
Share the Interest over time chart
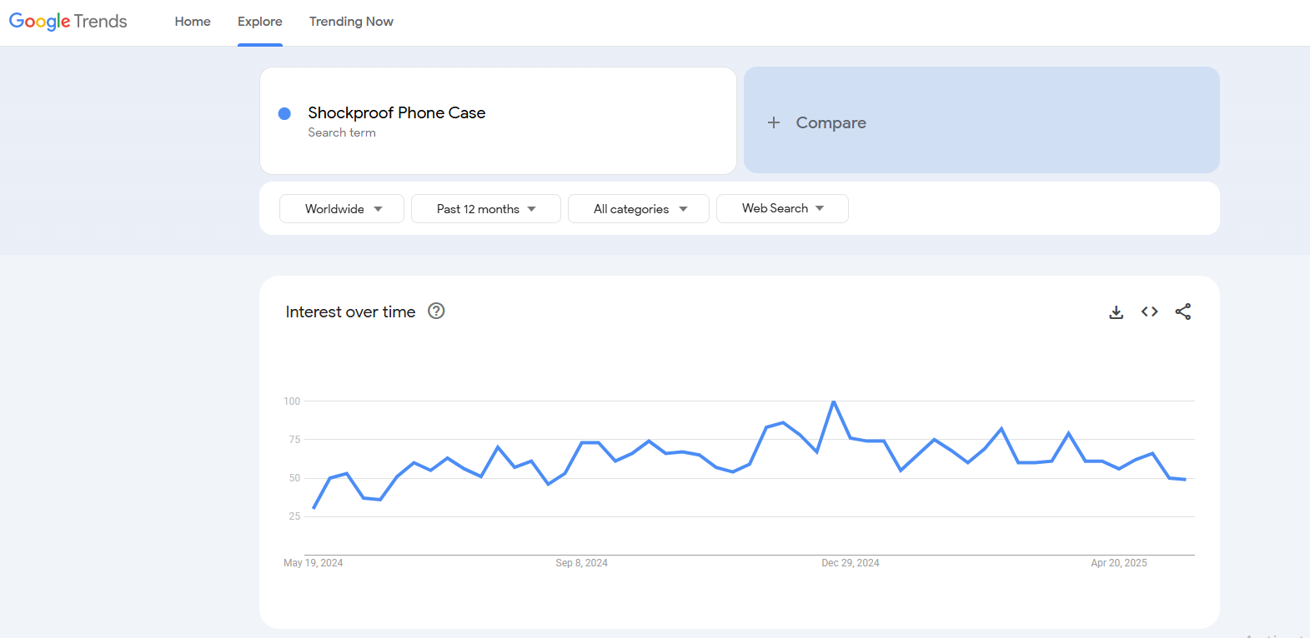tap(1183, 312)
